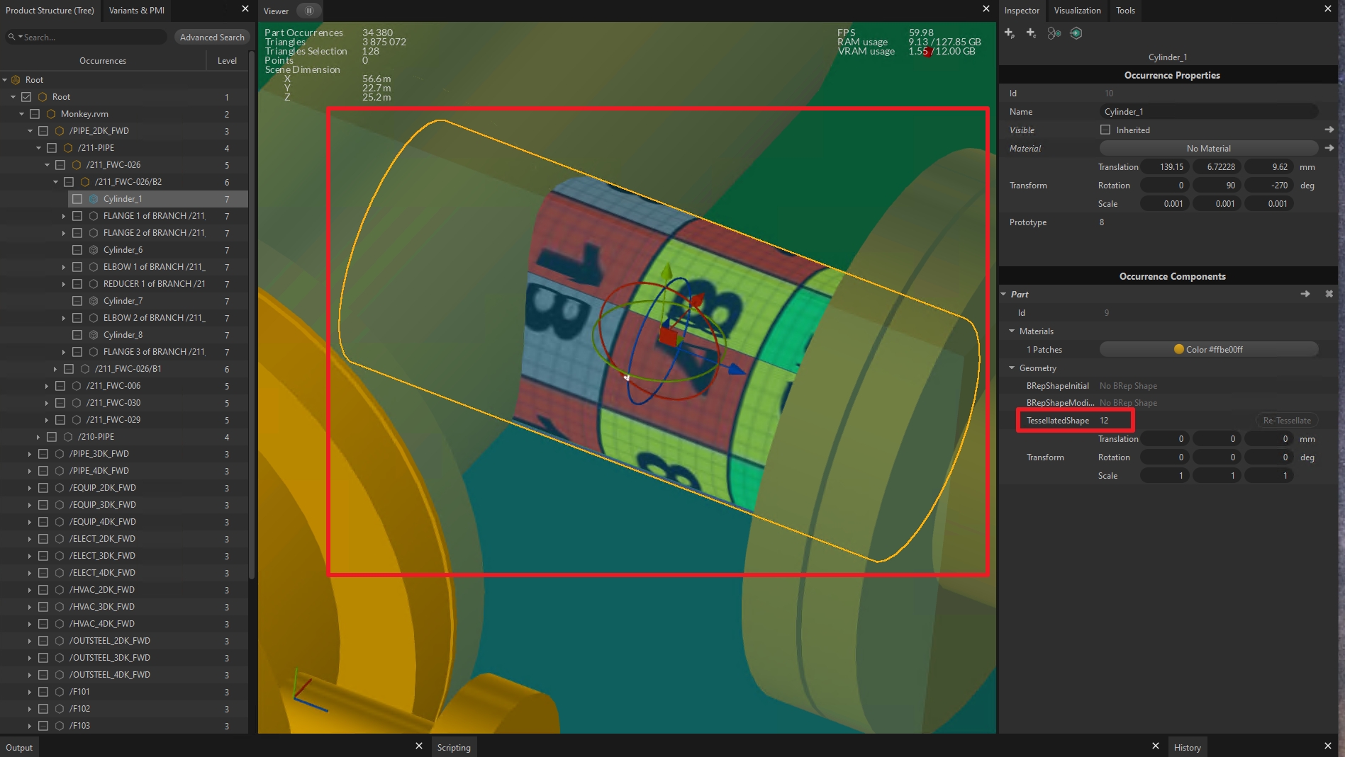Viewport: 1345px width, 757px height.
Task: Click the green Y-axis arrow of the gizmo
Action: [x=666, y=271]
